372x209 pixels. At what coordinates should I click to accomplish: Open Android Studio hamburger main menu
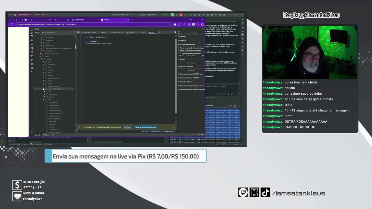click(15, 15)
